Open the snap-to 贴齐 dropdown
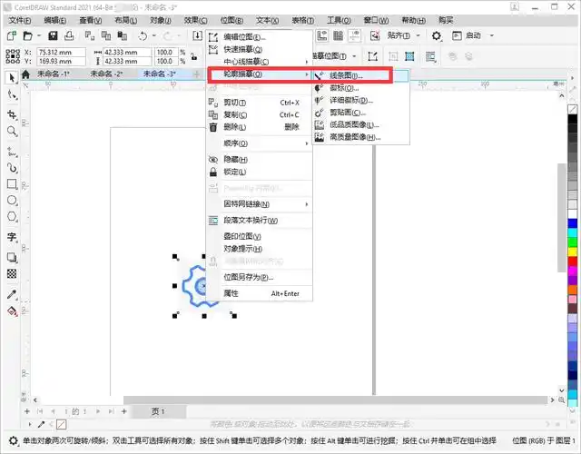 [x=418, y=35]
